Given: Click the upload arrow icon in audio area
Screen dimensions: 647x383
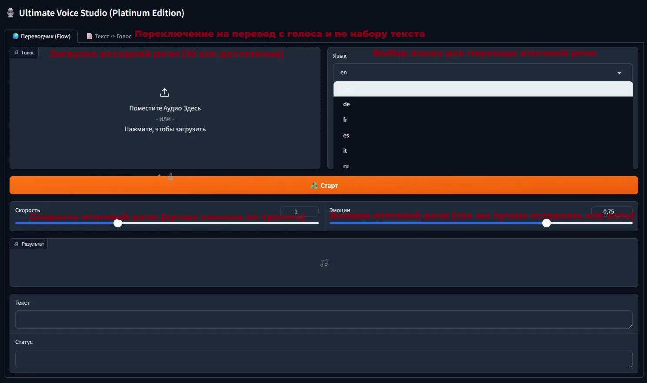Looking at the screenshot, I should point(164,93).
